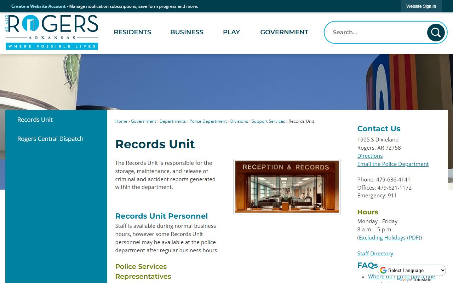Open the Police Department breadcrumb link

pos(208,121)
